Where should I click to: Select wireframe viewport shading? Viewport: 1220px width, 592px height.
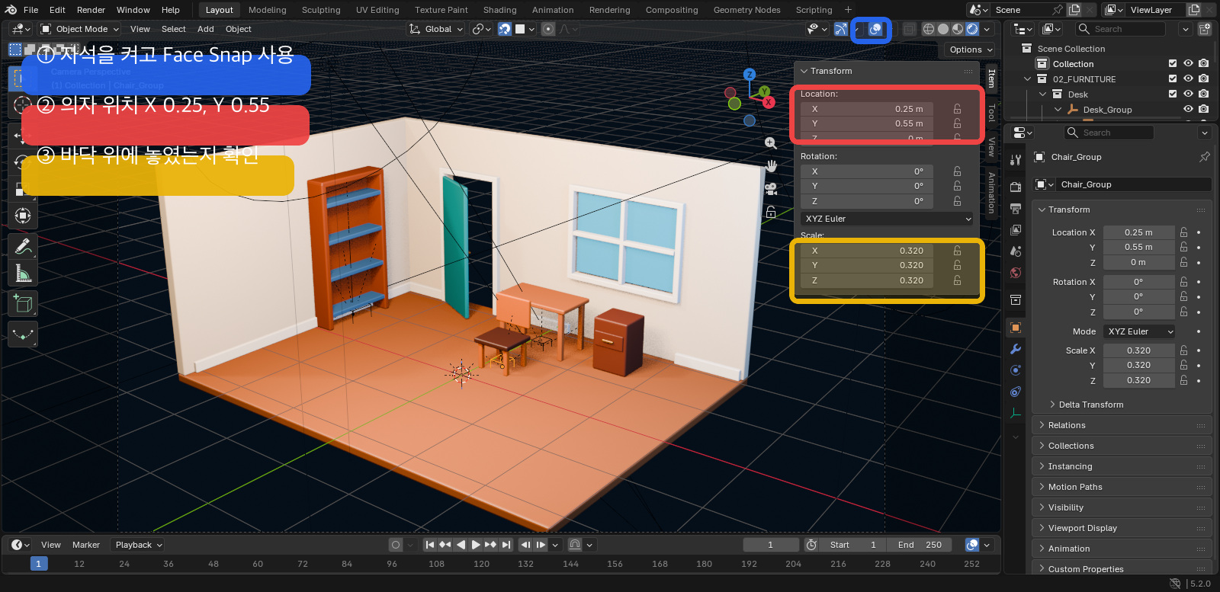(x=929, y=29)
